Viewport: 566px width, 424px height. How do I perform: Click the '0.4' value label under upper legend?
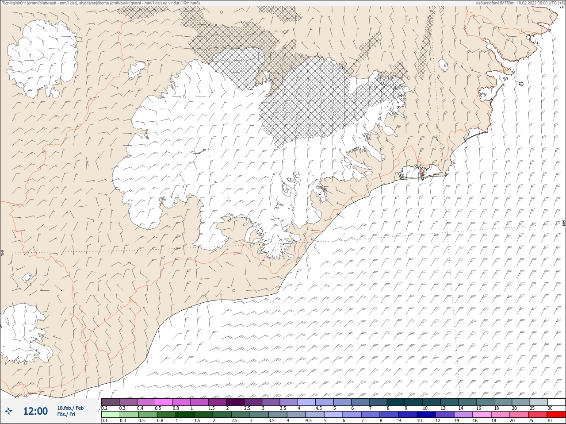pyautogui.click(x=140, y=408)
